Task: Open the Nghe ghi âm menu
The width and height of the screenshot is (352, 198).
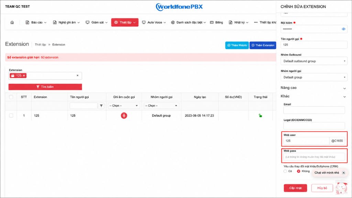Action: (66, 22)
